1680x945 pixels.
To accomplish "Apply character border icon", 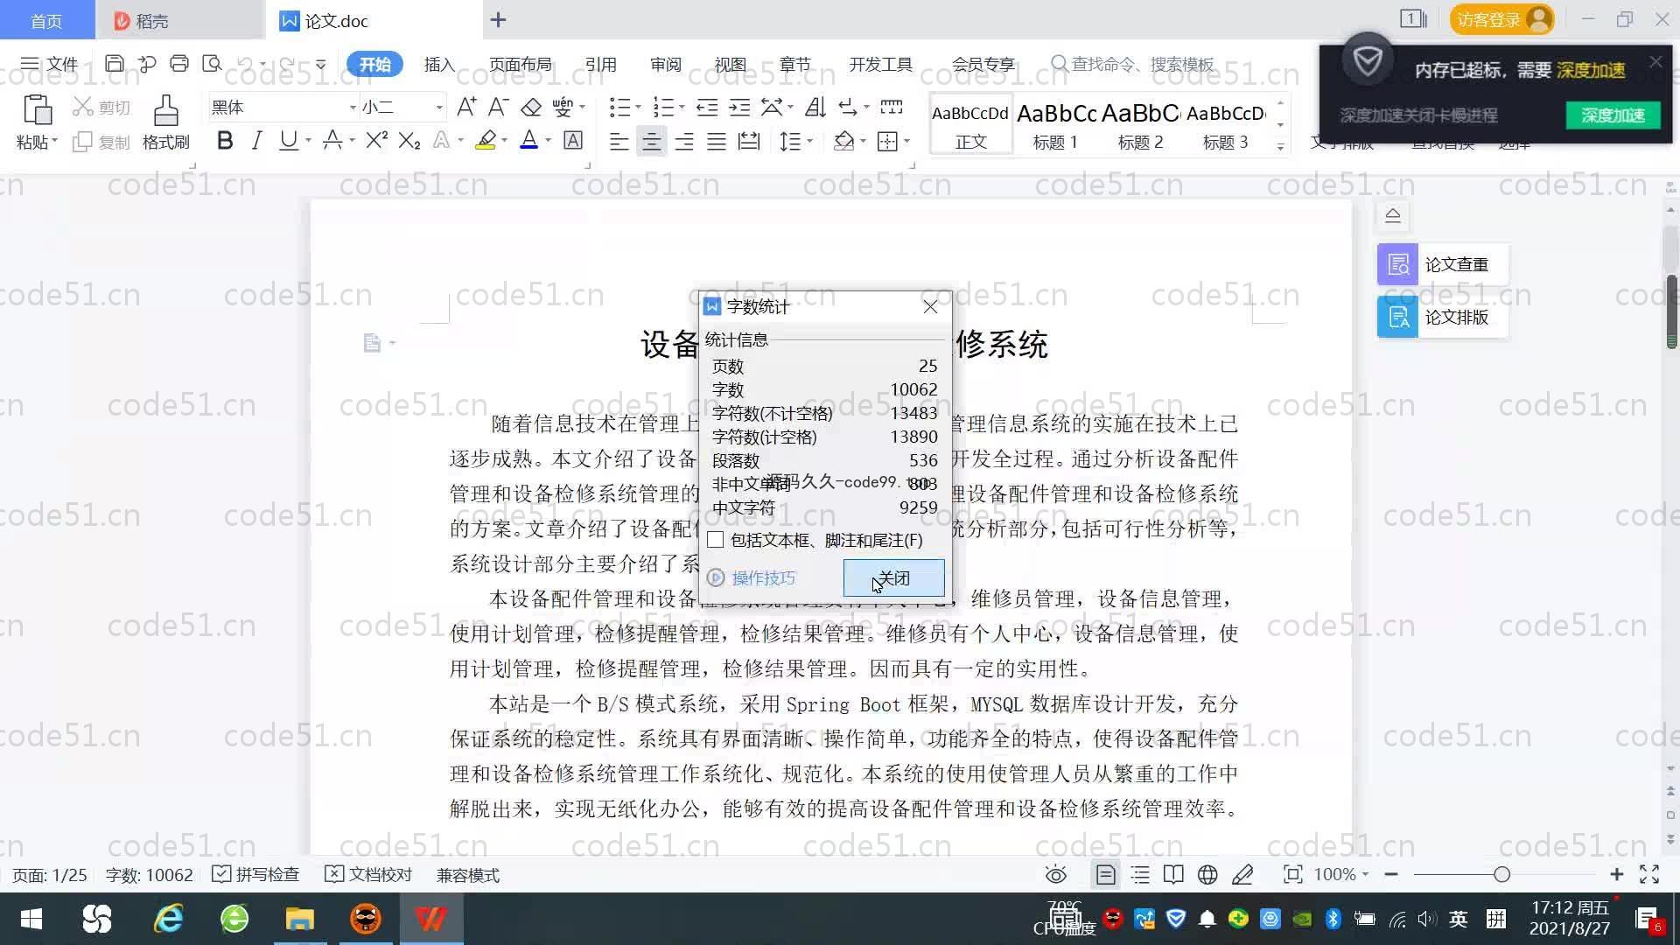I will [573, 141].
